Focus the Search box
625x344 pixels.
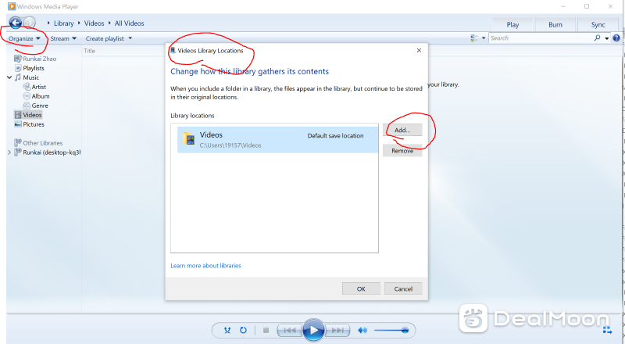pos(541,38)
